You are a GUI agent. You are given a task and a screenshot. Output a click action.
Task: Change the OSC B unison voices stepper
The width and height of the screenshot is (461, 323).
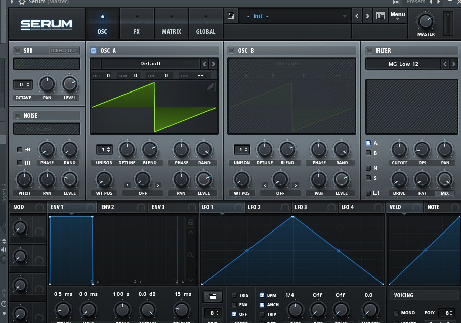242,150
